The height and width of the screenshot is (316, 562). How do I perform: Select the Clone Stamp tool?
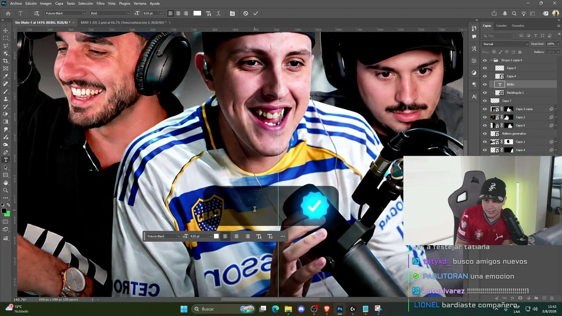tap(6, 99)
